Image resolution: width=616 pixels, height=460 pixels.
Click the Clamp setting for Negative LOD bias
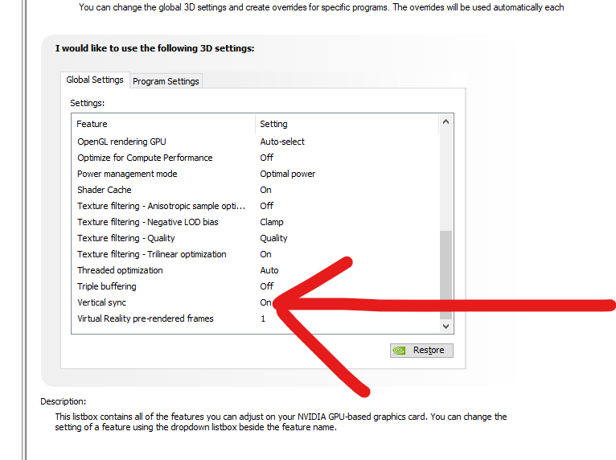coord(272,222)
